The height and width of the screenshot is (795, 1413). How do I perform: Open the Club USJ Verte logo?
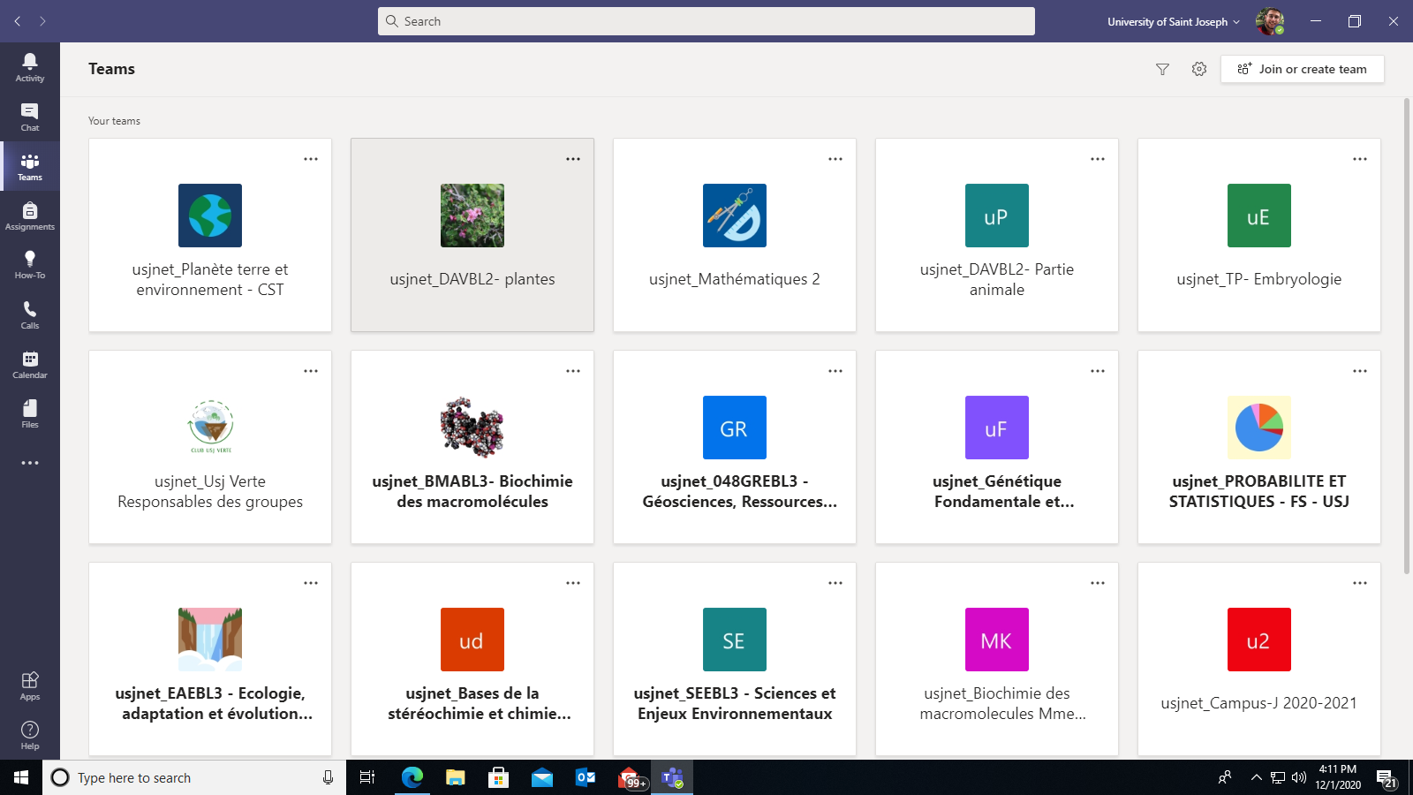click(210, 428)
